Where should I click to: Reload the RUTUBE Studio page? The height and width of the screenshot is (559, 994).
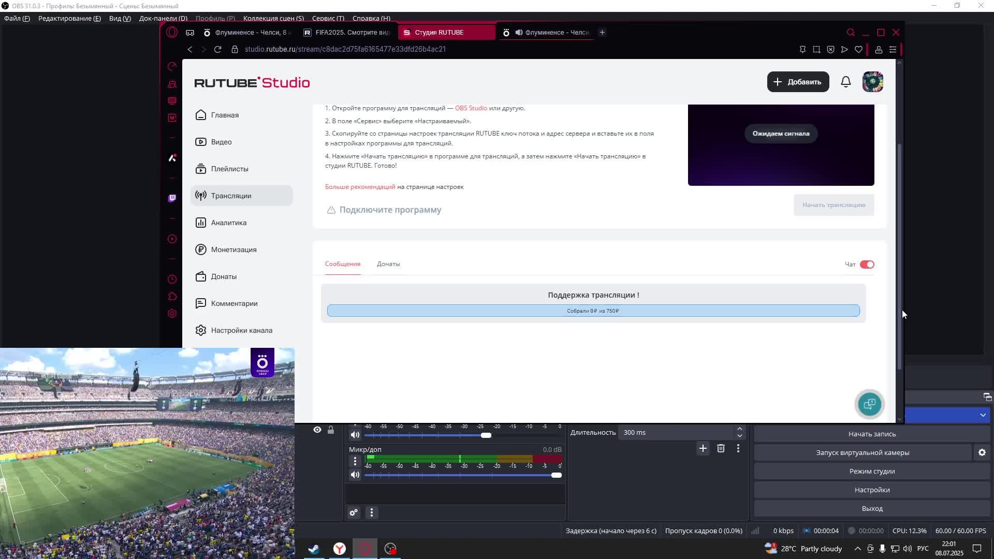point(217,49)
